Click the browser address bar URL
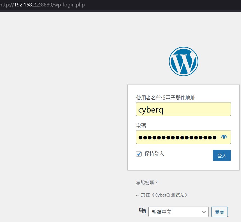Screen dimensions: 241x222 (x=42, y=5)
